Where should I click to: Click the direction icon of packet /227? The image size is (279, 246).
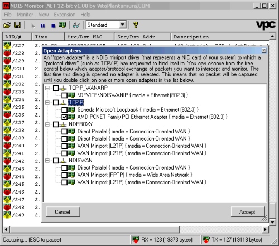tap(7, 45)
